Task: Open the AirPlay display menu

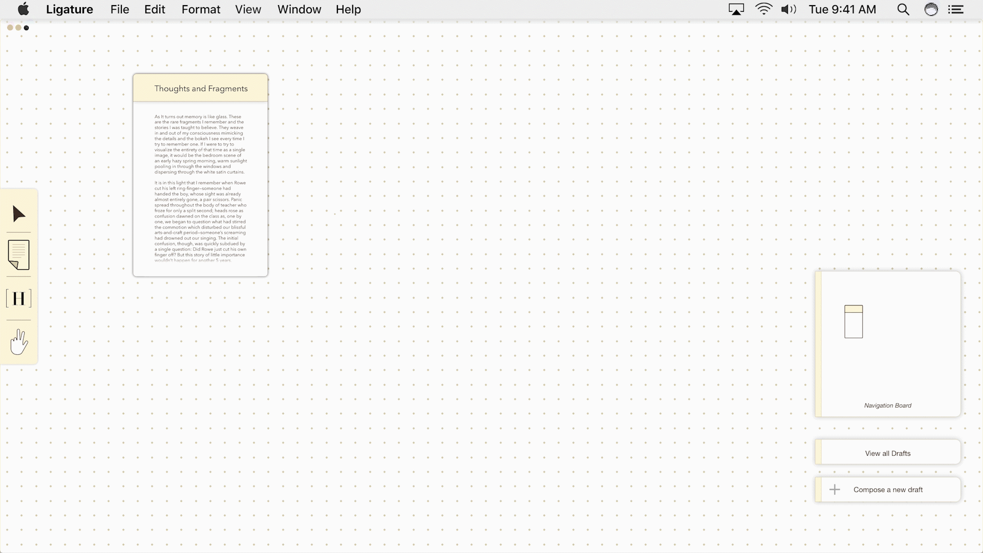Action: point(736,9)
